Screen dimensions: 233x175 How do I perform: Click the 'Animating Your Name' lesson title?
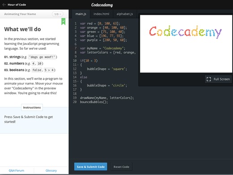coord(20,14)
